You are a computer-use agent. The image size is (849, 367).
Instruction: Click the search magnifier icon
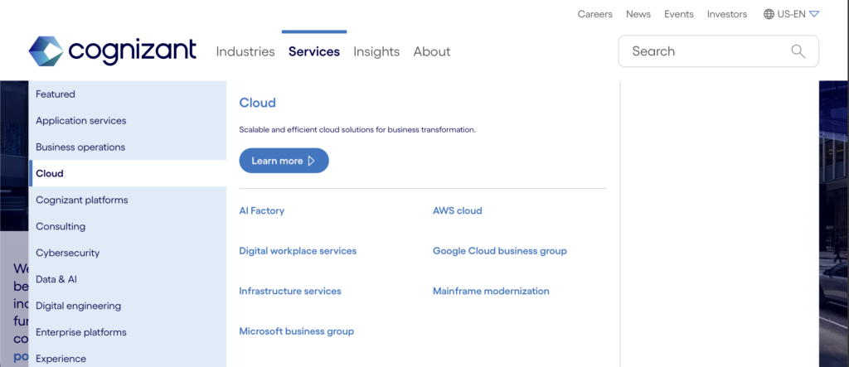coord(798,51)
